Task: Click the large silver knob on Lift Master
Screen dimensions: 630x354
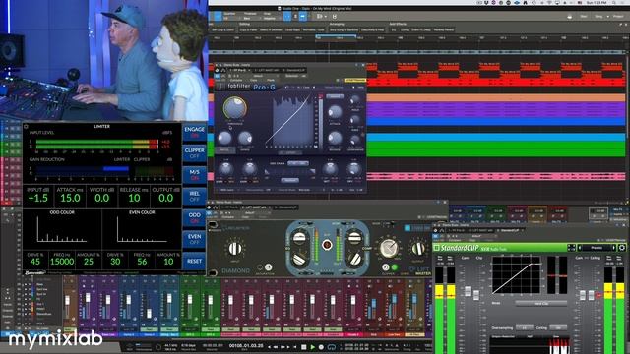Action: (x=389, y=249)
